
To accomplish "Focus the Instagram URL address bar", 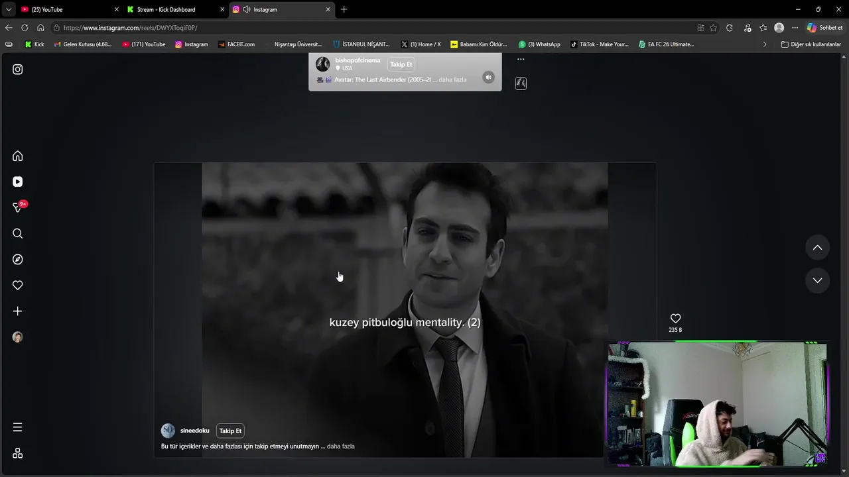I will [371, 28].
